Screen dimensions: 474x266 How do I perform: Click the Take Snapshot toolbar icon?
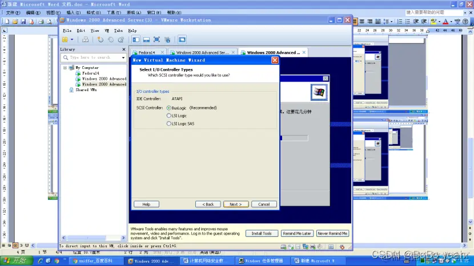[x=101, y=39]
